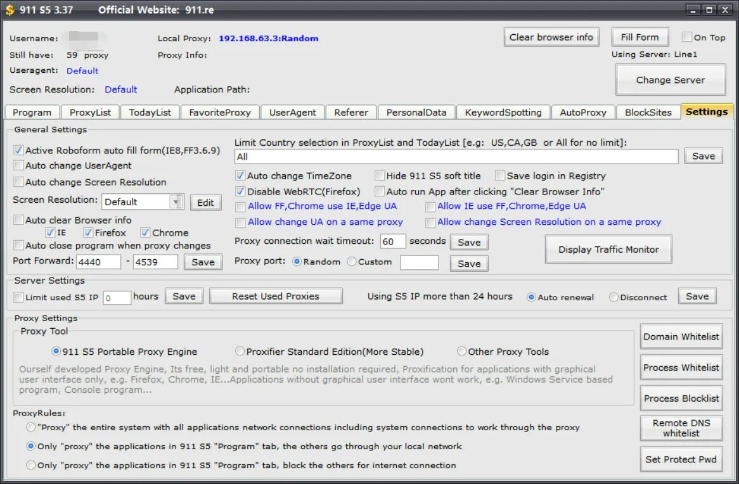
Task: Click Set Protect Pwd button
Action: point(681,459)
